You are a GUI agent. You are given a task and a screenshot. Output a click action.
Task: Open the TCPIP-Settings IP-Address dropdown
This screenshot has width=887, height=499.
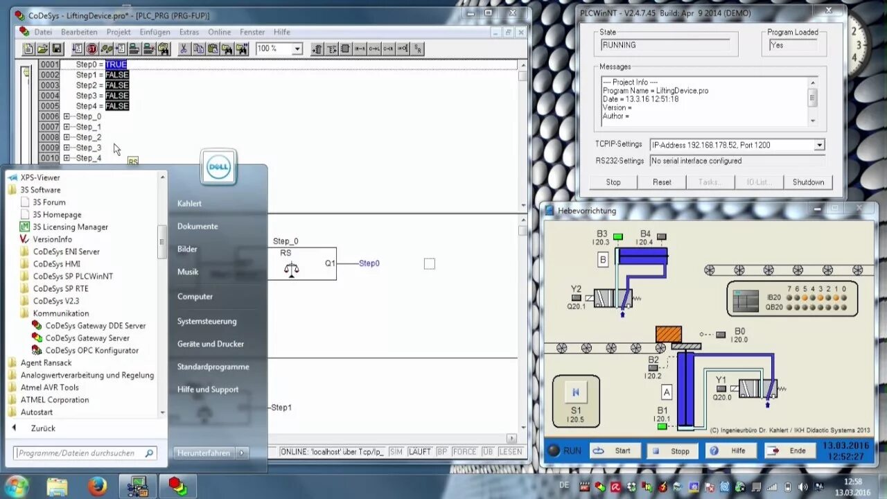click(x=819, y=145)
